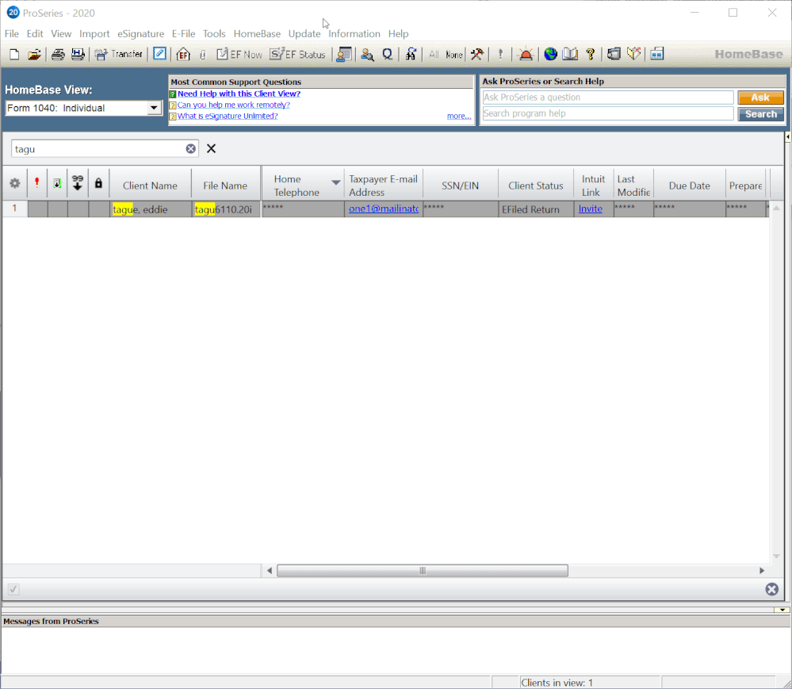Viewport: 792px width, 689px height.
Task: Click the yellow question mark help icon
Action: pos(590,55)
